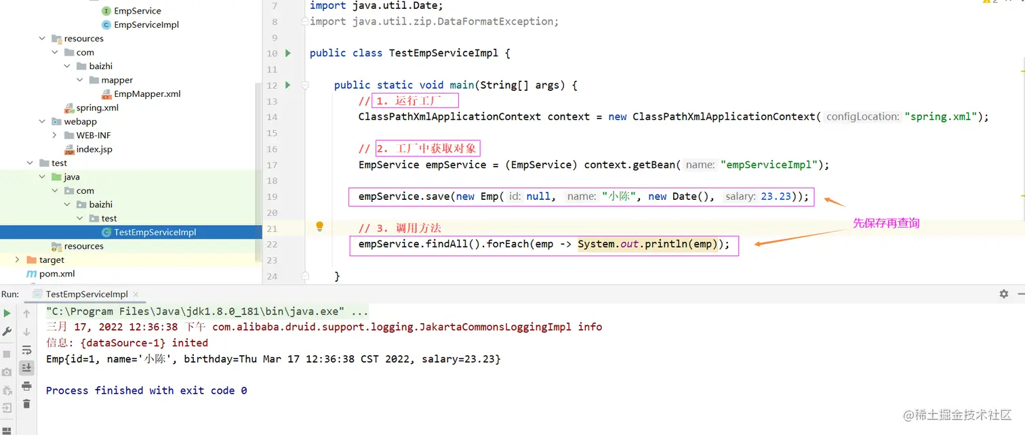
Task: Click the java.exe command console line
Action: point(207,312)
